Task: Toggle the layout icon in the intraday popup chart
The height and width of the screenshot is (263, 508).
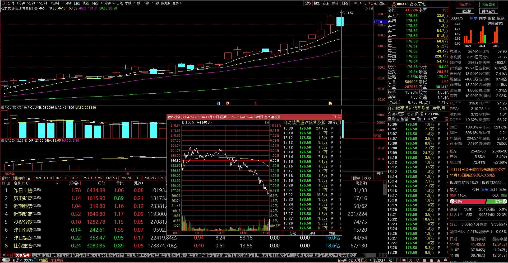Action: click(267, 123)
